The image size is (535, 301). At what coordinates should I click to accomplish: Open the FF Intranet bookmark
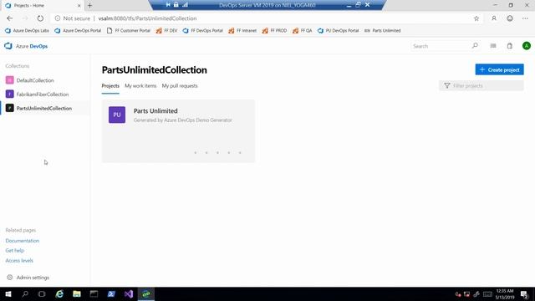point(242,30)
